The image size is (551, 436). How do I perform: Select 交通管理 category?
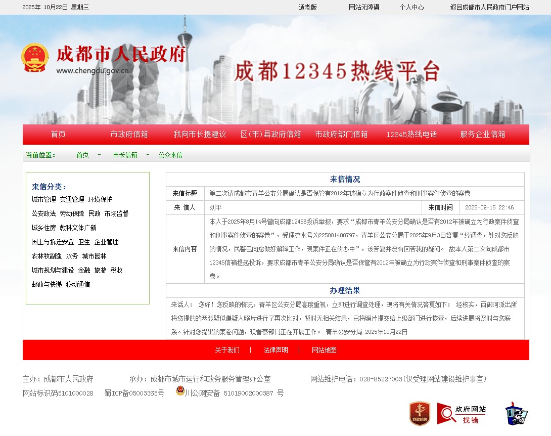pos(72,200)
